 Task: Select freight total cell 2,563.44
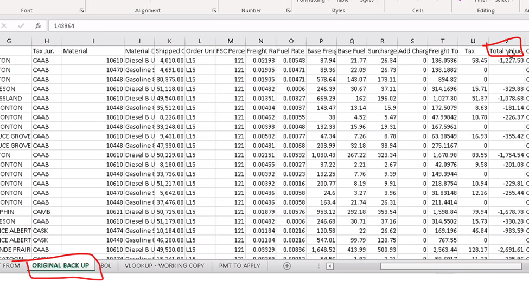tap(443, 250)
